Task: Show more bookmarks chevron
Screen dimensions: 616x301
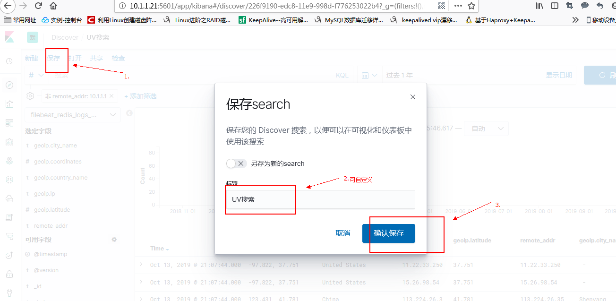Action: click(575, 20)
